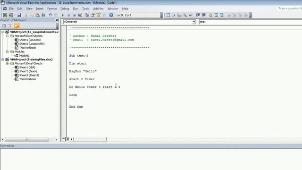Screen dimensions: 302x170
Task: Click the Outdent icon in Edit toolbar
Action: (x=203, y=15)
